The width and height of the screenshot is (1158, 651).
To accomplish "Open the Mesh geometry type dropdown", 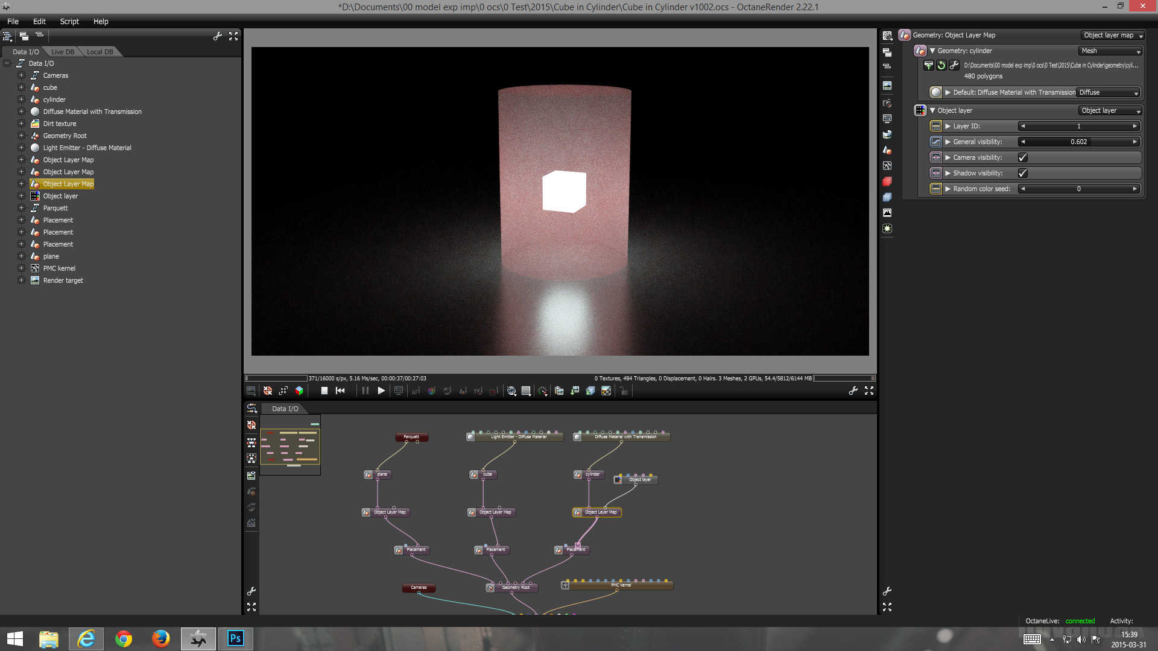I will pyautogui.click(x=1110, y=51).
